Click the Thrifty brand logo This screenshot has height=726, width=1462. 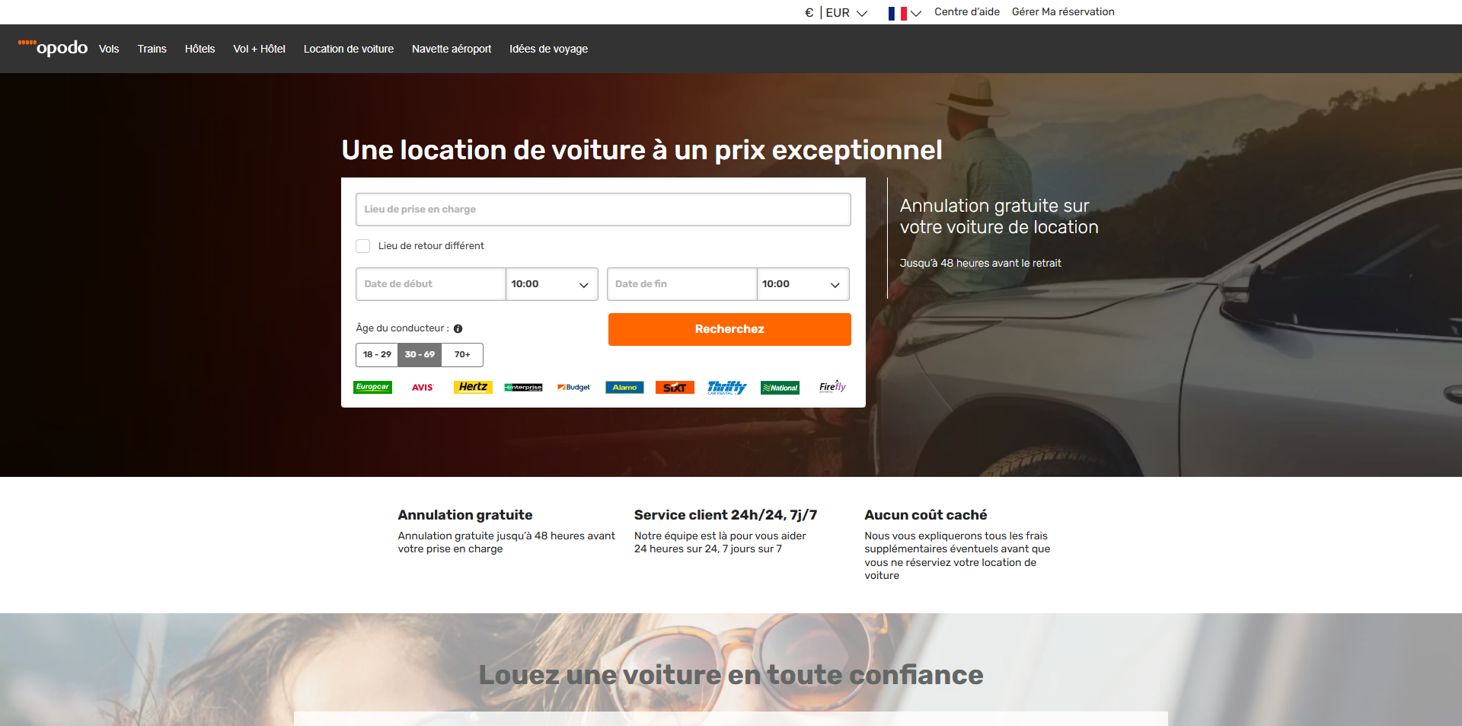coord(727,387)
